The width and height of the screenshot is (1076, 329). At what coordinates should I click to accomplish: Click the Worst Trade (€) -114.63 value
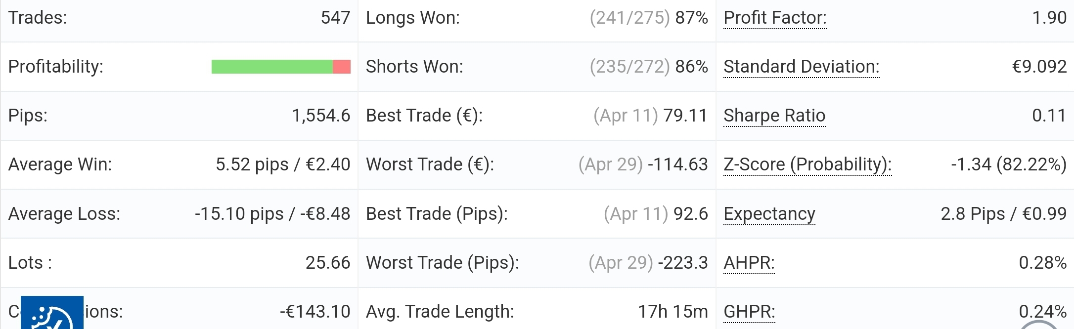pos(677,164)
